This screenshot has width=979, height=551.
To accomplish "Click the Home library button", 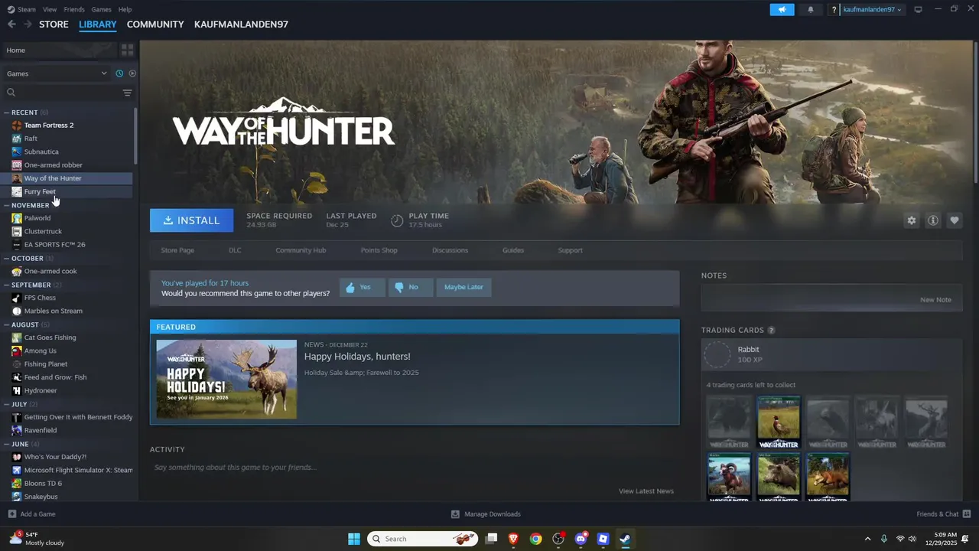I will [58, 50].
